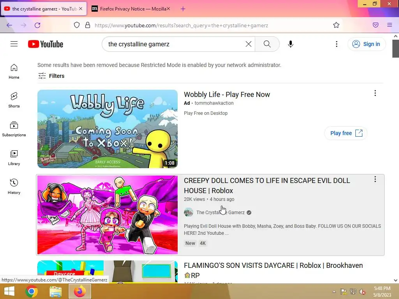The width and height of the screenshot is (399, 299).
Task: Click the Firefox taskbar icon
Action: 80,291
